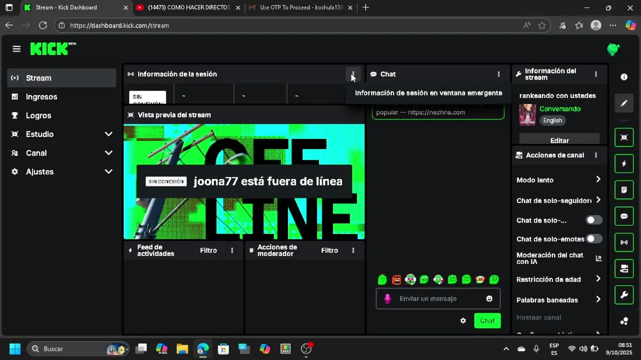Open Palabras baneadas chevron
This screenshot has height=360, width=641.
point(598,299)
